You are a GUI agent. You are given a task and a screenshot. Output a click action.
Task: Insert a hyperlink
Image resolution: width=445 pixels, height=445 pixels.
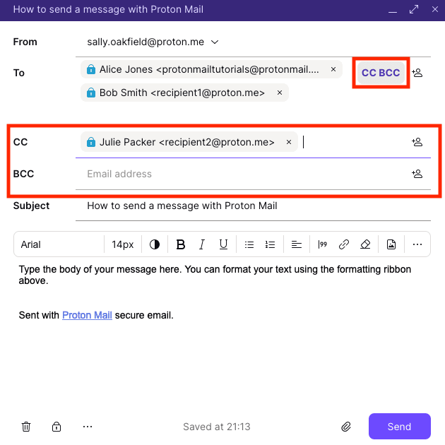click(344, 244)
